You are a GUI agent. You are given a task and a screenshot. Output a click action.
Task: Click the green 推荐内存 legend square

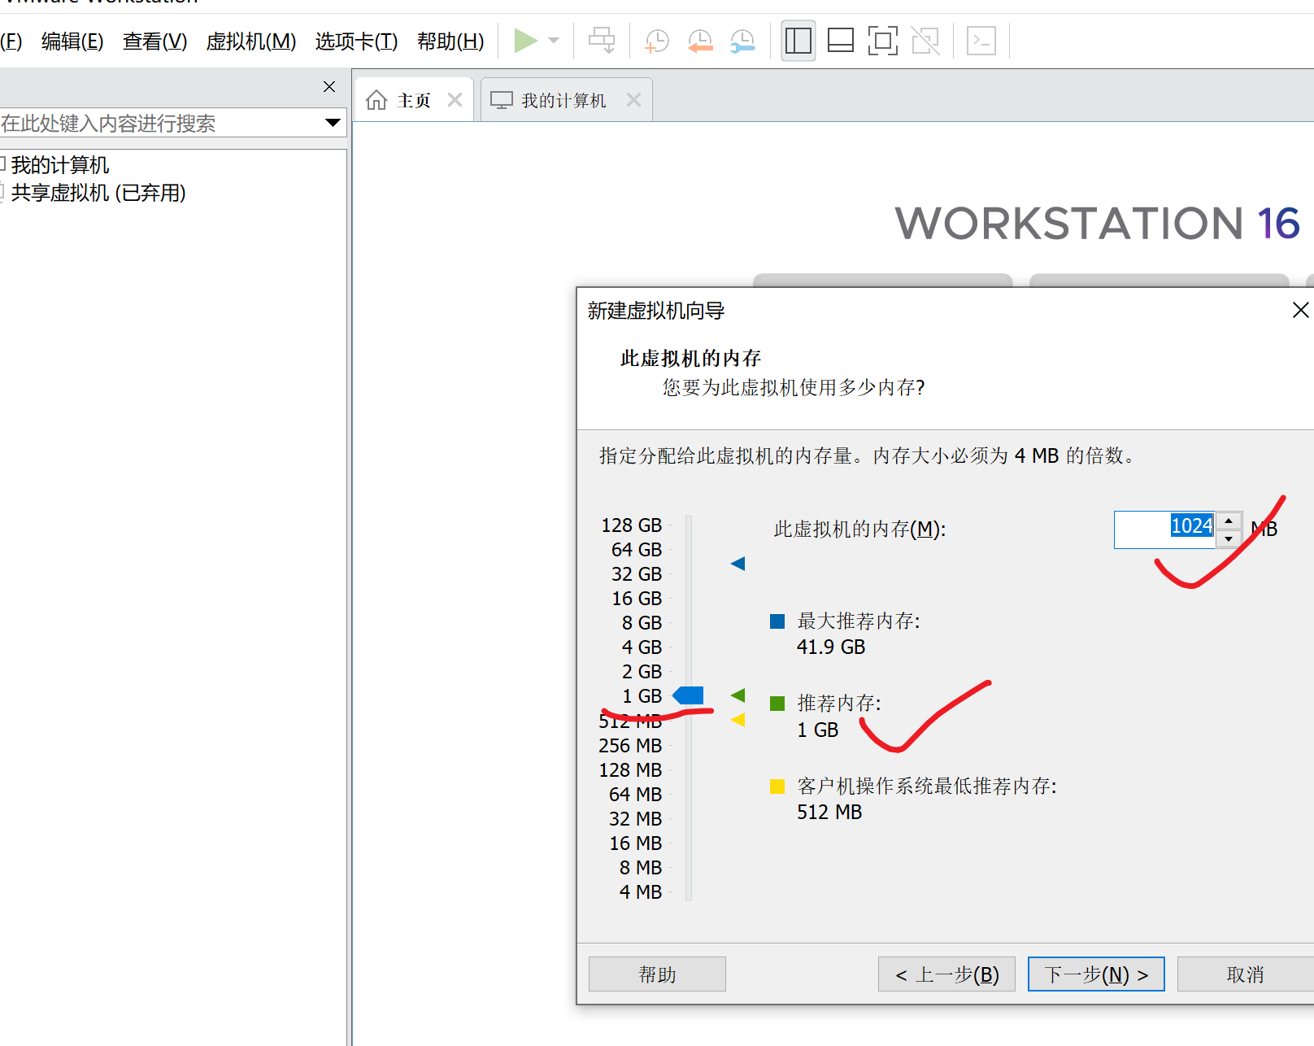(x=777, y=704)
